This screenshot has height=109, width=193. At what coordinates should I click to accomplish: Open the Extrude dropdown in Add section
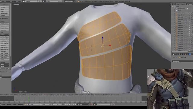tap(5, 35)
